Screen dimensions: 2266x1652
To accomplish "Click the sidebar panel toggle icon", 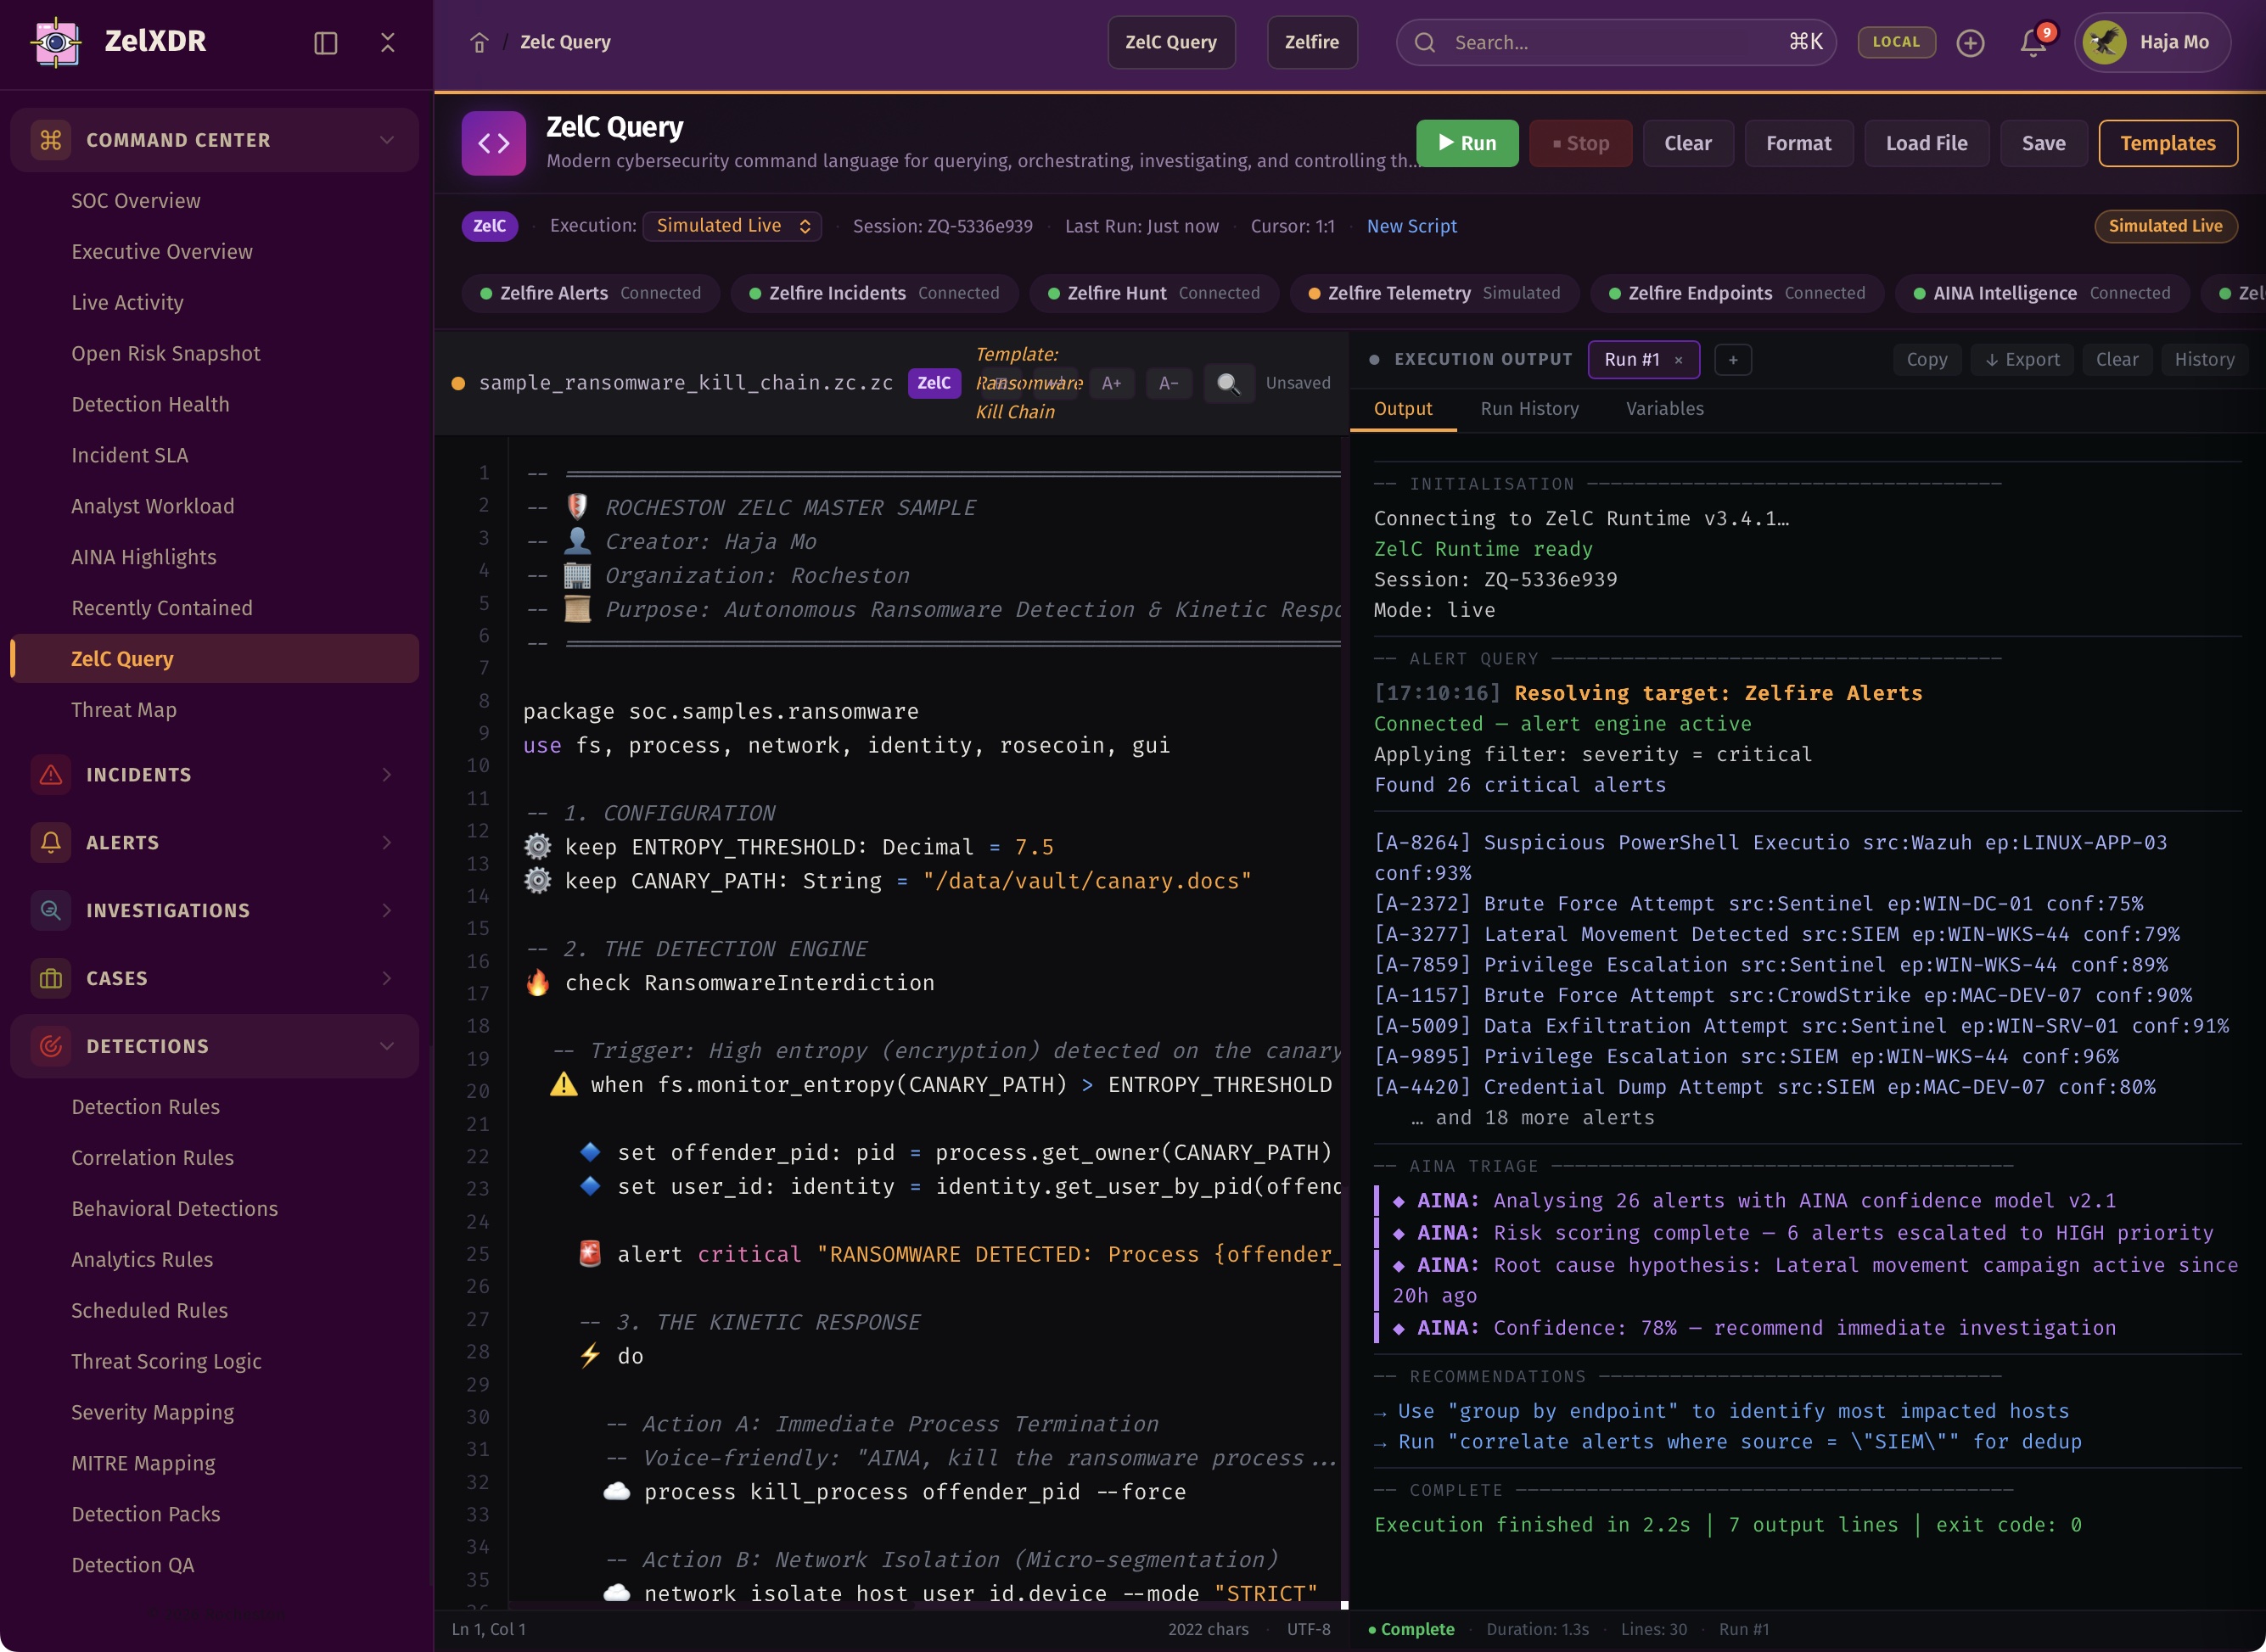I will tap(325, 42).
